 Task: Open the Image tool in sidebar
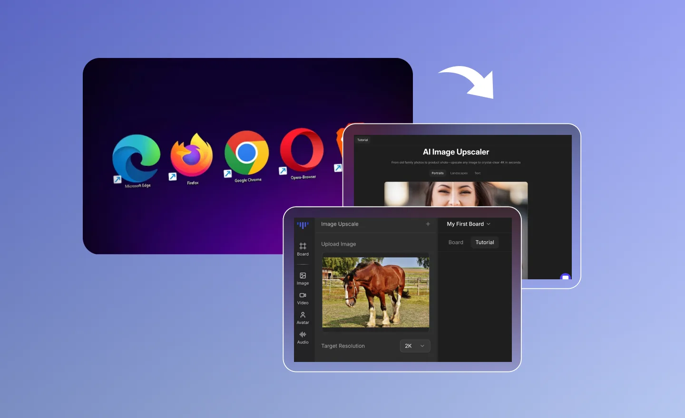(x=303, y=278)
